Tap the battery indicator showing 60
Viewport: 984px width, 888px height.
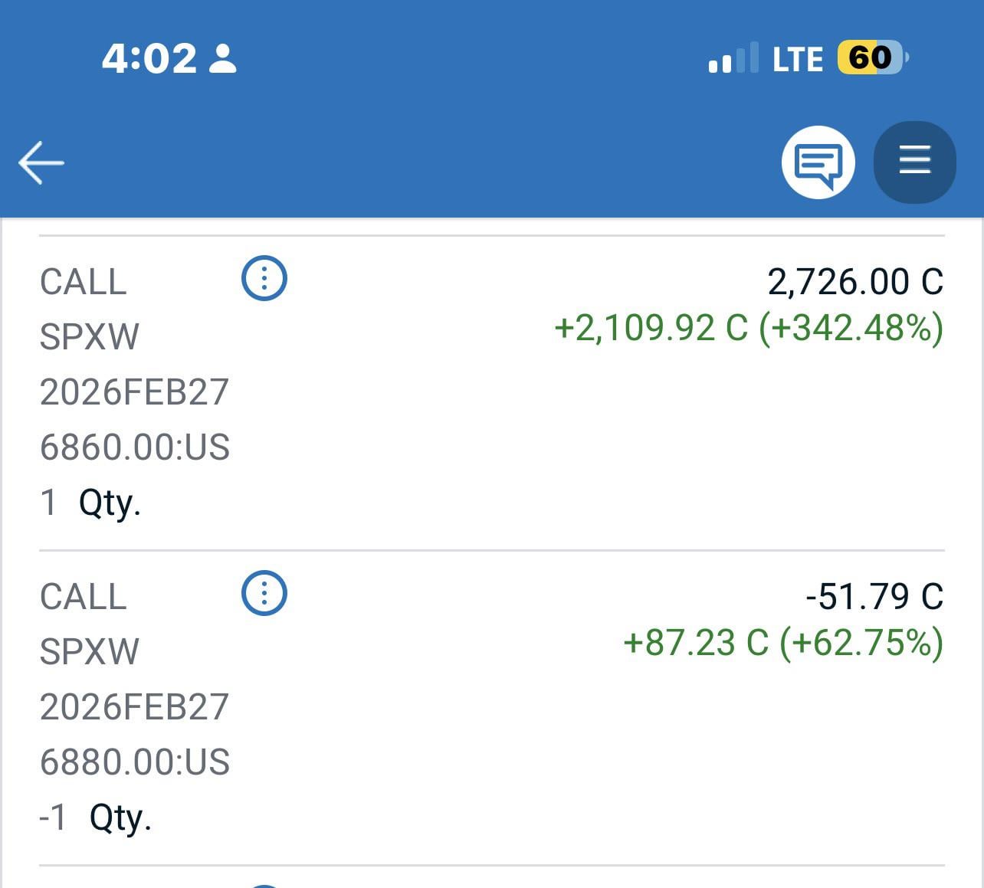click(x=871, y=58)
